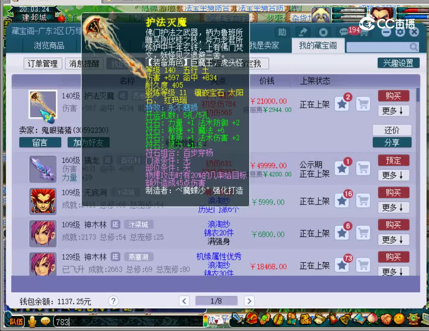
Task: Open the character figure icon in toolbar
Action: [x=292, y=318]
